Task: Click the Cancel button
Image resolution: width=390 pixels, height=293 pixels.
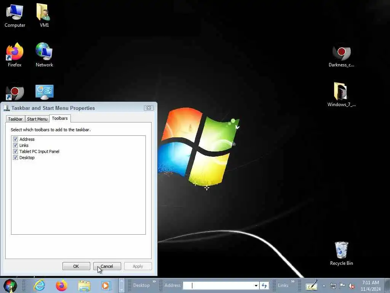Action: coord(107,266)
